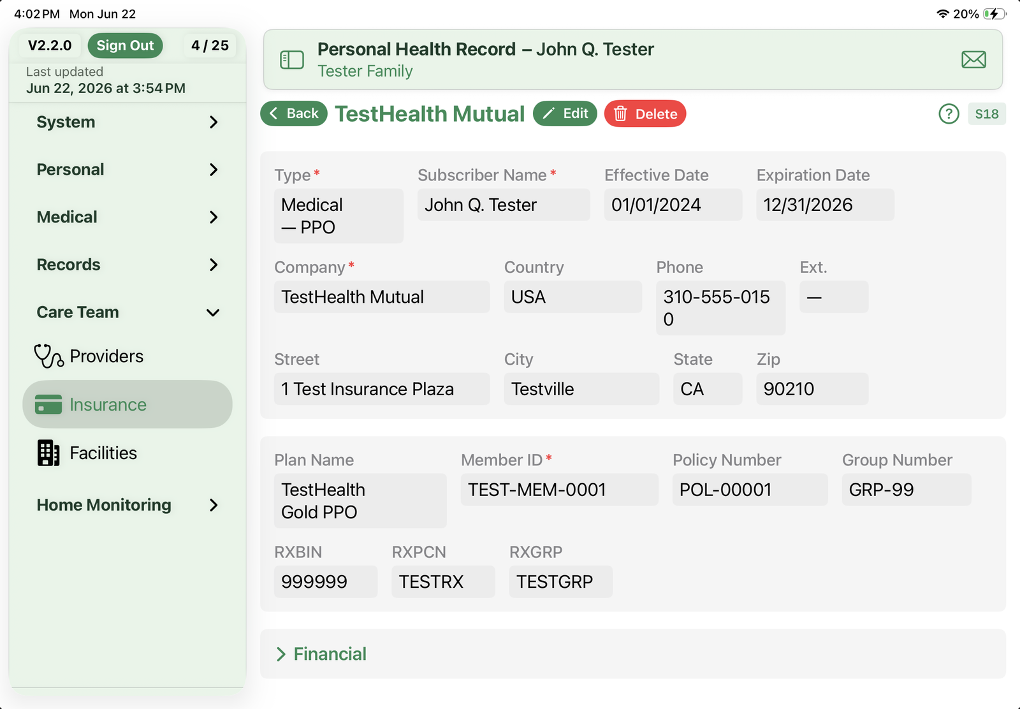Image resolution: width=1020 pixels, height=709 pixels.
Task: Select the S18 screen badge
Action: (x=987, y=114)
